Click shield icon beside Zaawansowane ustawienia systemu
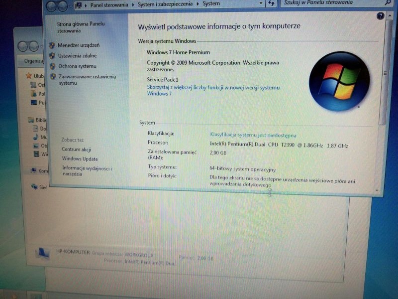The height and width of the screenshot is (299, 398). click(x=53, y=77)
